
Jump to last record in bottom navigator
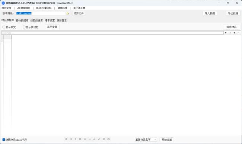(x=80, y=139)
